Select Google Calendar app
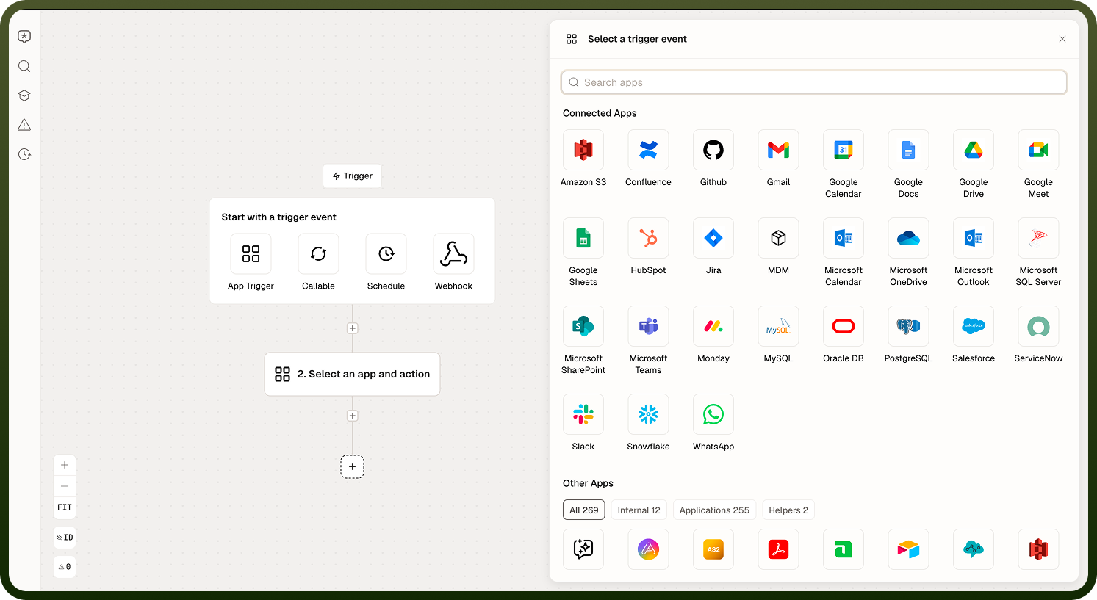Screen dimensions: 1097x600 pyautogui.click(x=844, y=150)
